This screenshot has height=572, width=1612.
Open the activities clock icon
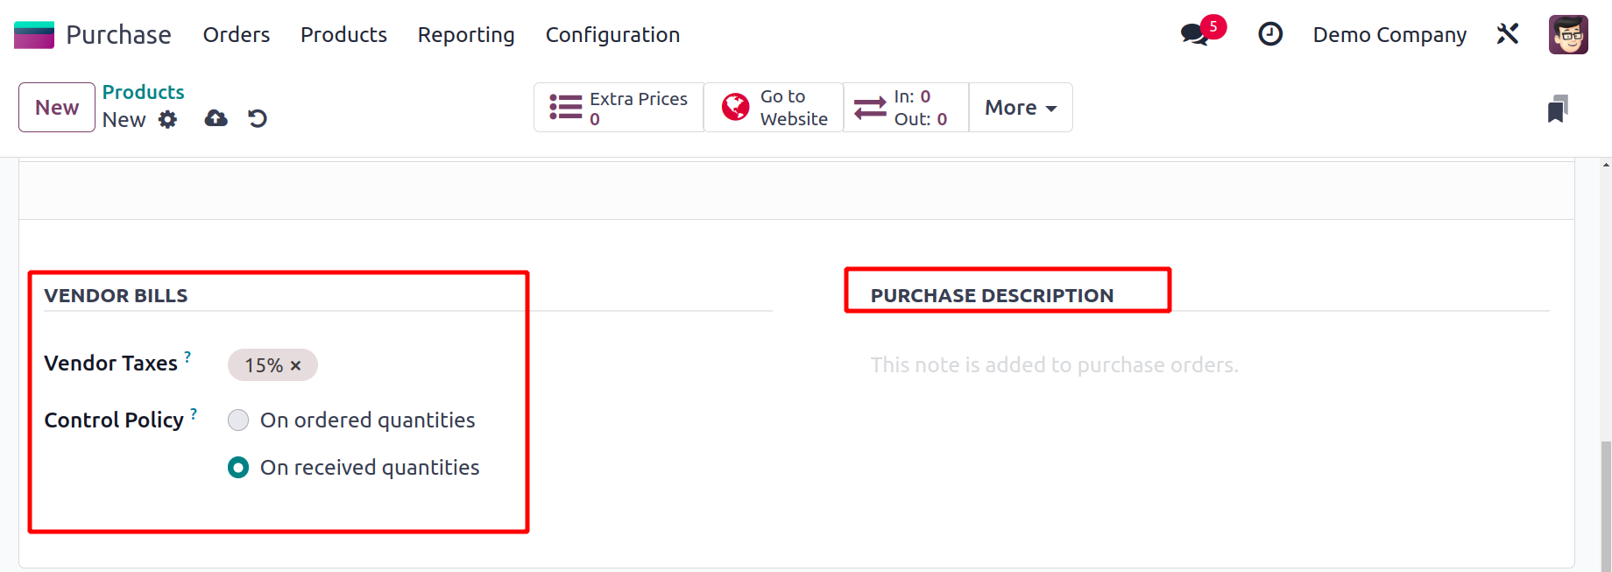1269,34
